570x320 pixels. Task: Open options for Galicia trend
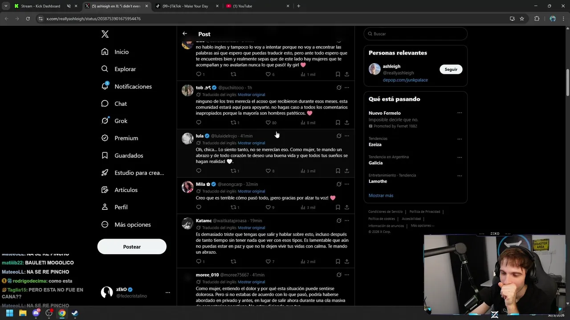[x=460, y=157]
